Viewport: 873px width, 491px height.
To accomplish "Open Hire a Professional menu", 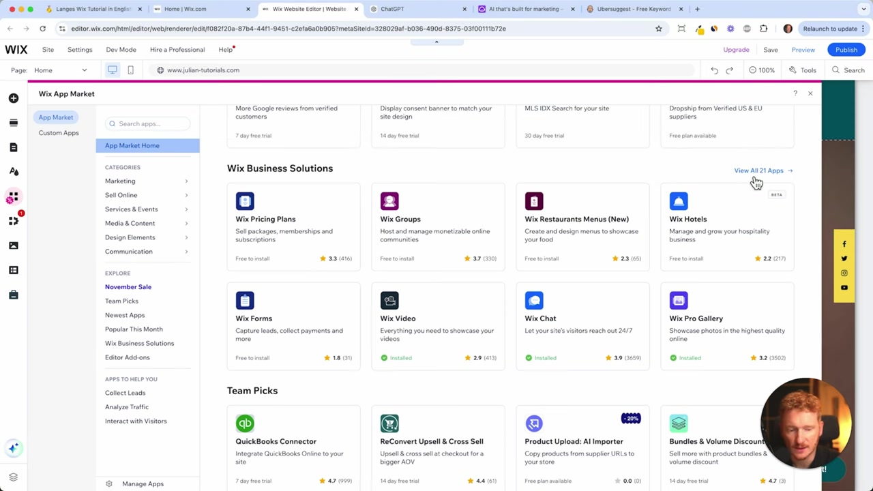I will click(x=177, y=50).
